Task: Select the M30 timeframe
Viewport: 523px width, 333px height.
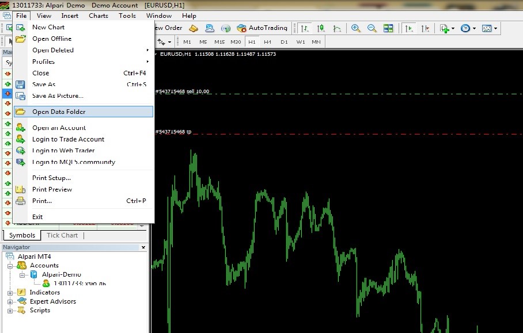Action: click(x=236, y=42)
